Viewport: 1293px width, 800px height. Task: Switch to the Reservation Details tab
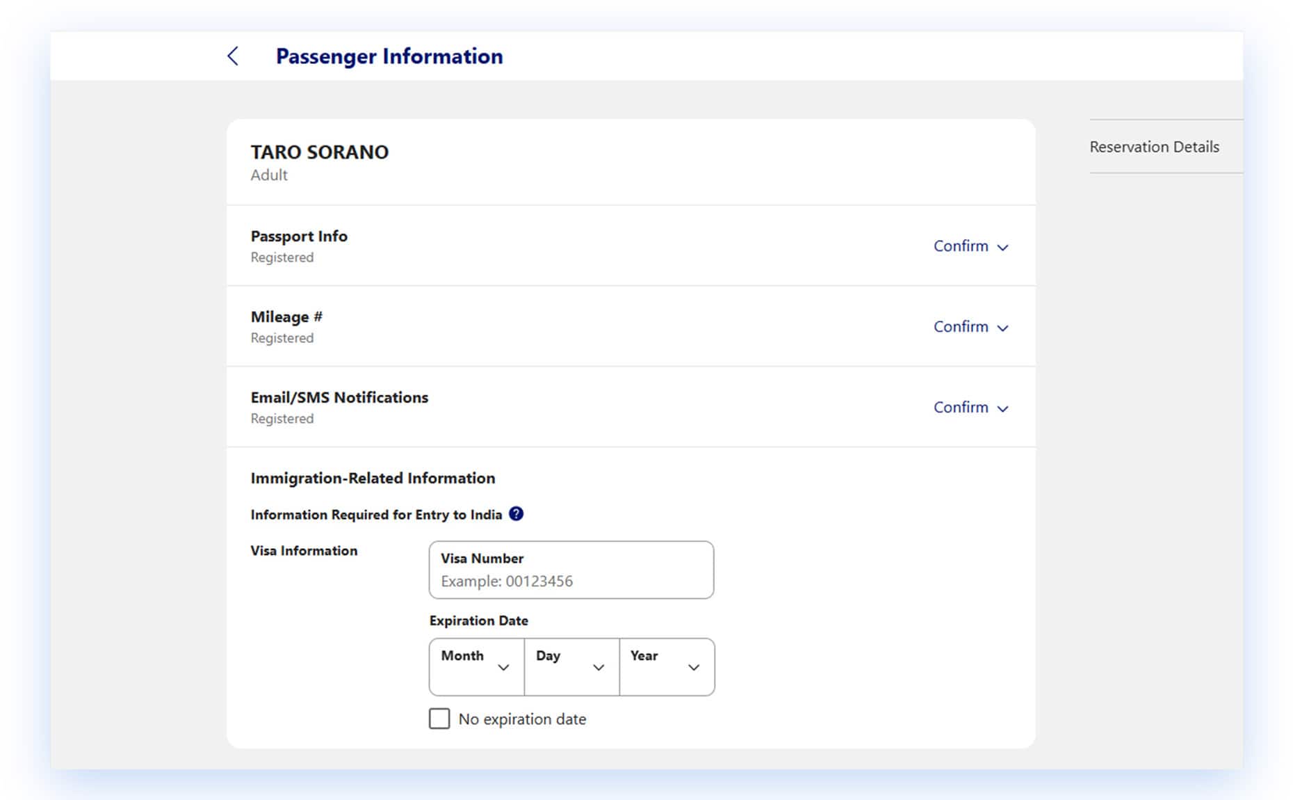click(1154, 147)
